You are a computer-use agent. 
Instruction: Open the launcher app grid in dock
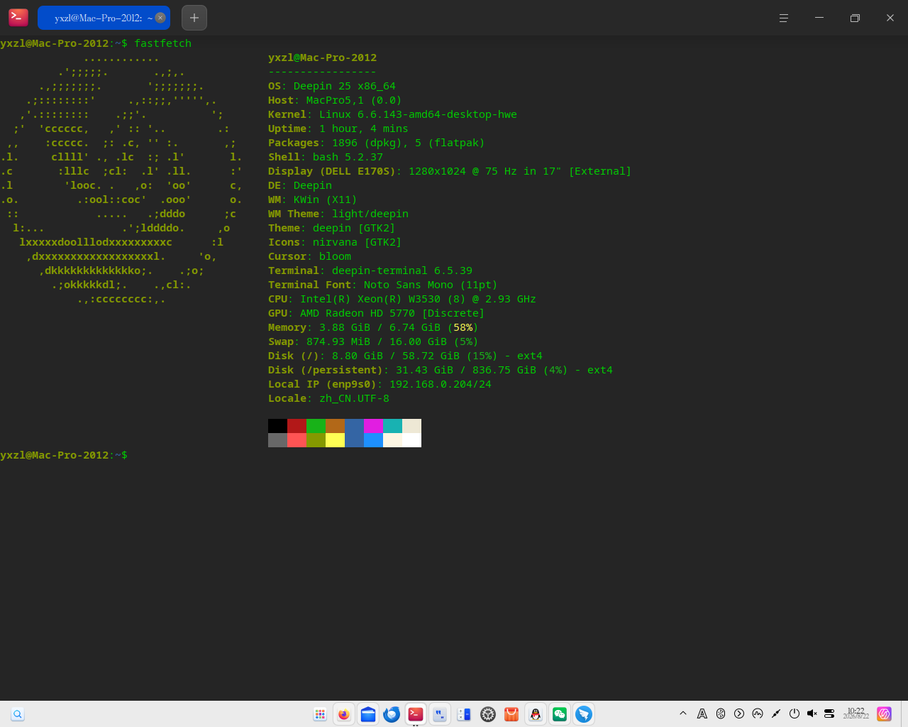(x=320, y=714)
